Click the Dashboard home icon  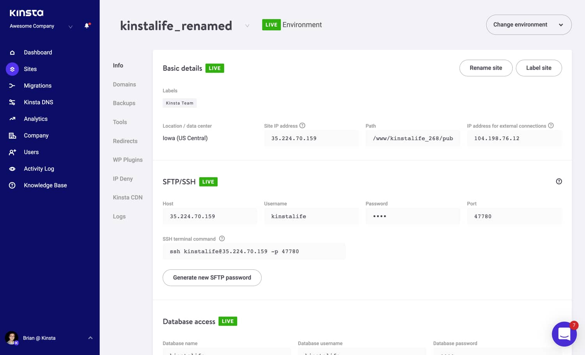(12, 53)
